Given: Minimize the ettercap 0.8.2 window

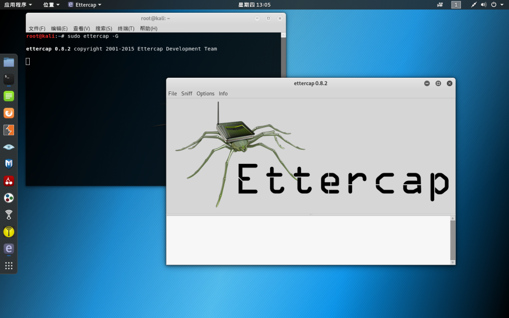Looking at the screenshot, I should [427, 83].
